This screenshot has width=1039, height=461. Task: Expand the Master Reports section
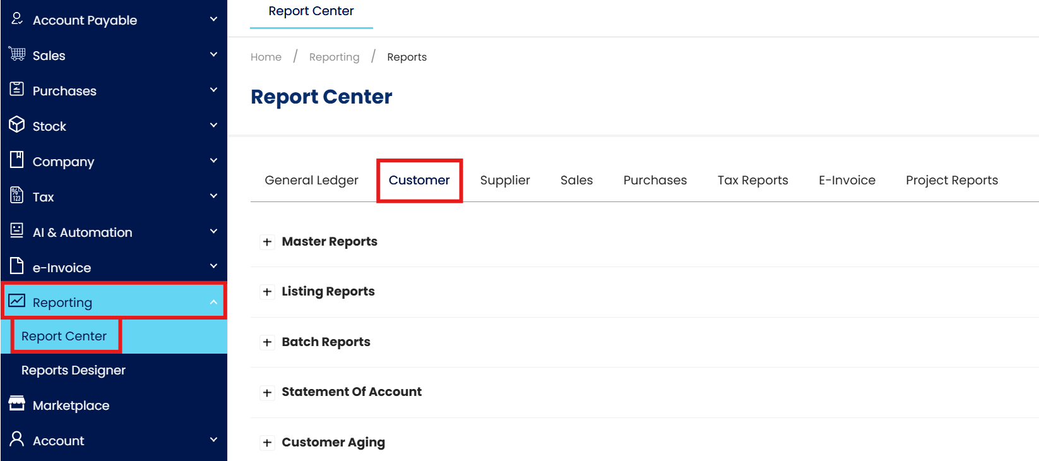point(268,242)
